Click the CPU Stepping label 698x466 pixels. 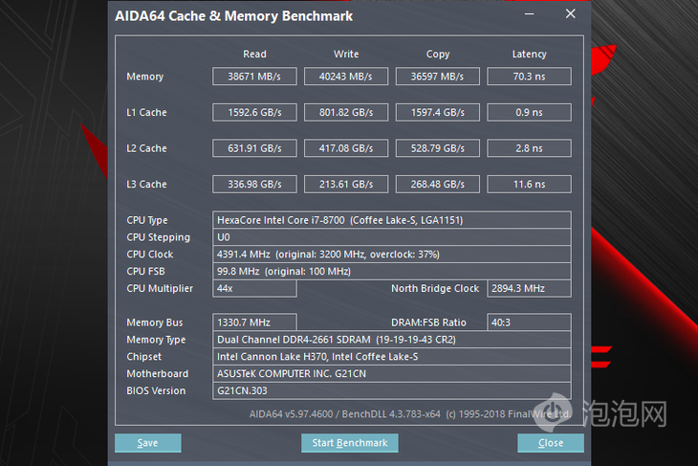coord(158,237)
